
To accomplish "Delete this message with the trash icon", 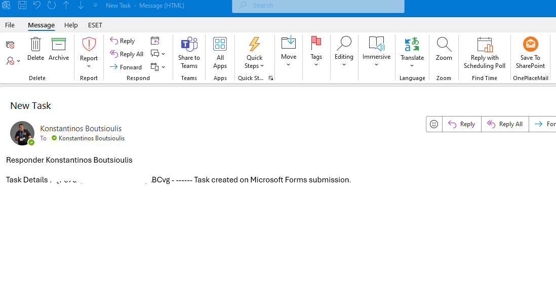I will [35, 49].
